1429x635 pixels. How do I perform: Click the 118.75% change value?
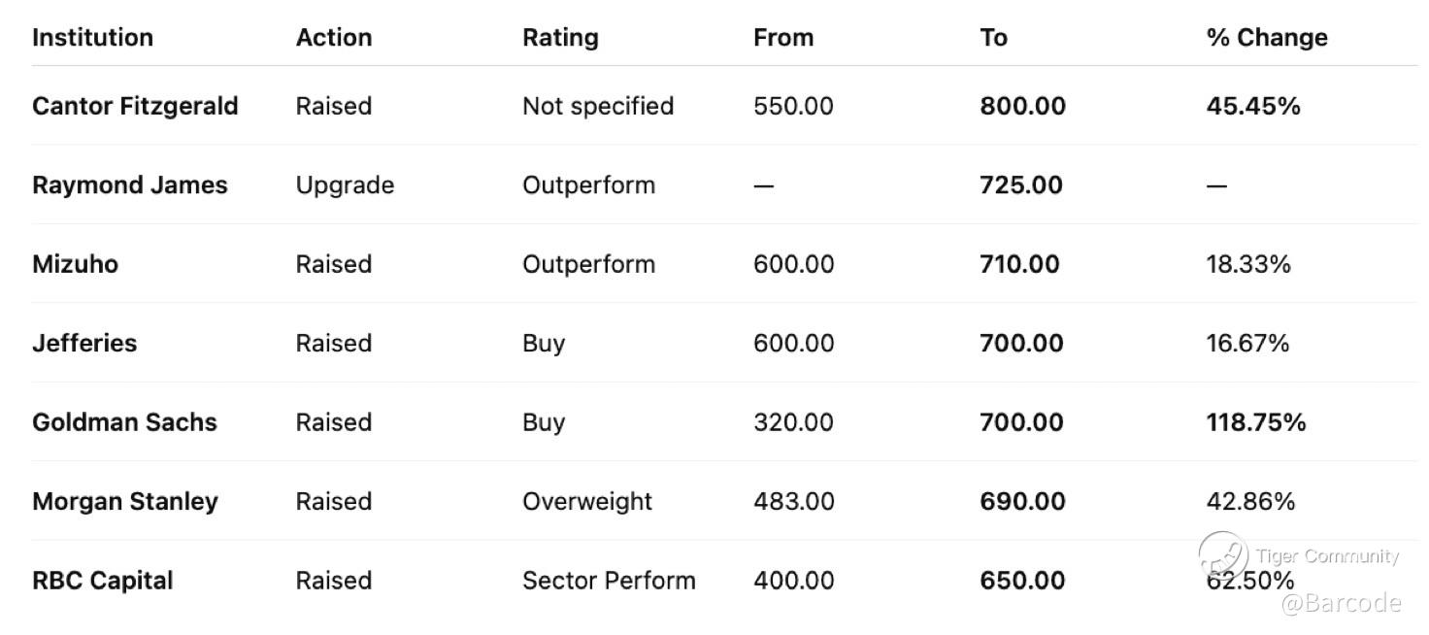[1255, 422]
